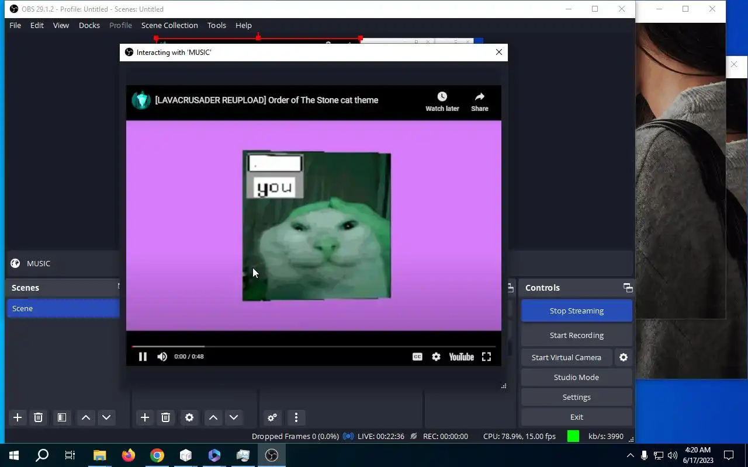This screenshot has width=748, height=467.
Task: Move source up in the Sources toolbar
Action: click(x=213, y=417)
